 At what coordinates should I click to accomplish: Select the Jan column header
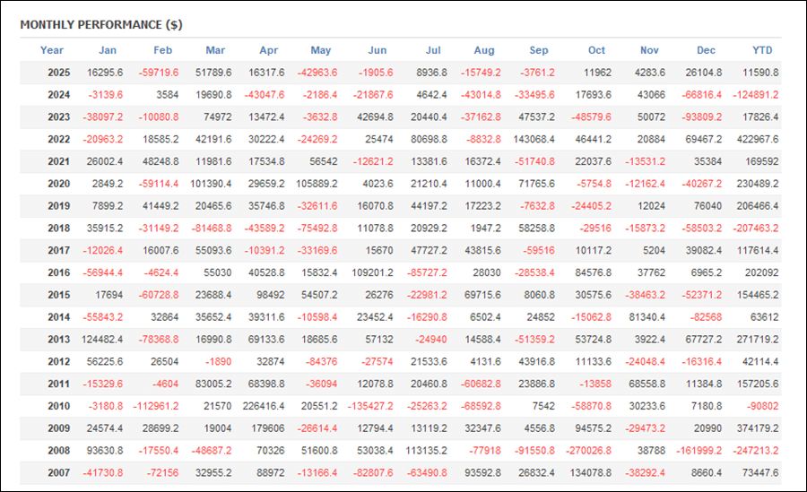coord(108,50)
